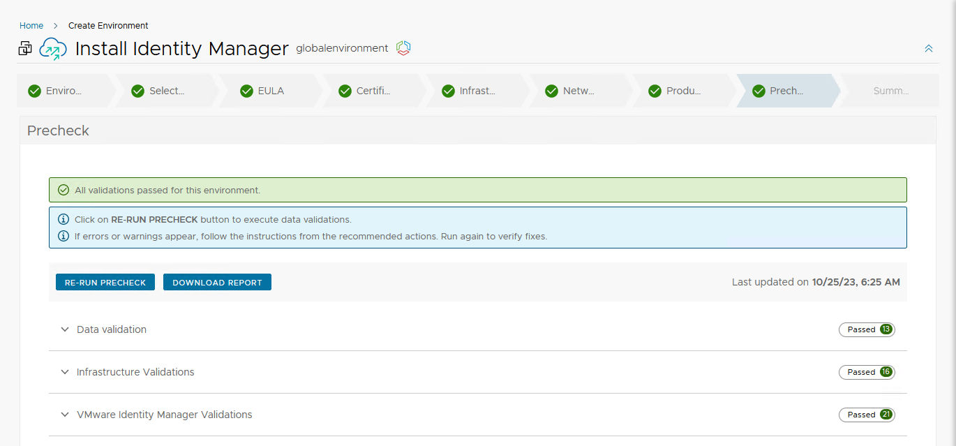Click the Home breadcrumb link
This screenshot has width=956, height=446.
[x=31, y=26]
